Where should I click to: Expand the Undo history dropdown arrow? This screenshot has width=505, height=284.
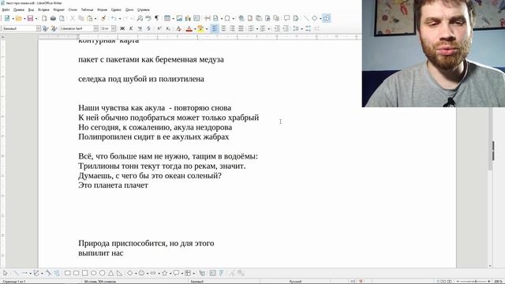tap(119, 18)
